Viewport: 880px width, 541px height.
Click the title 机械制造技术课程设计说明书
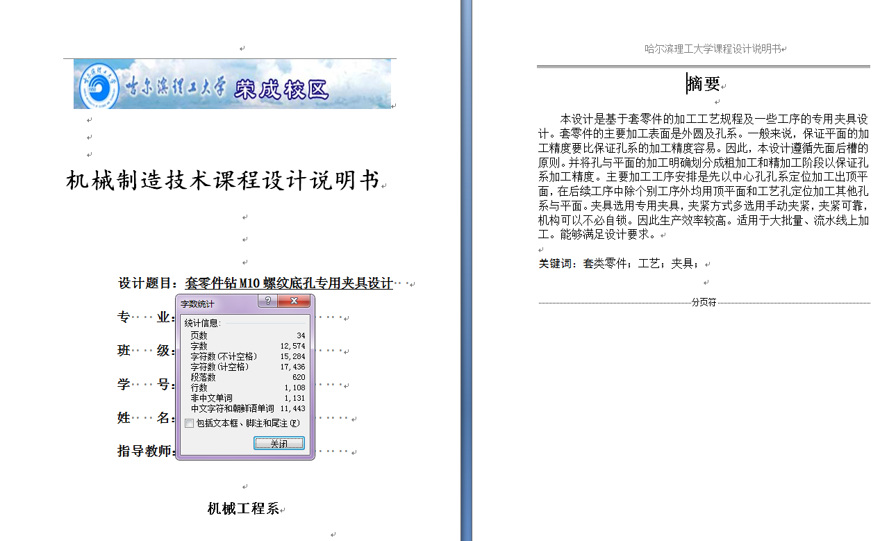pyautogui.click(x=222, y=181)
